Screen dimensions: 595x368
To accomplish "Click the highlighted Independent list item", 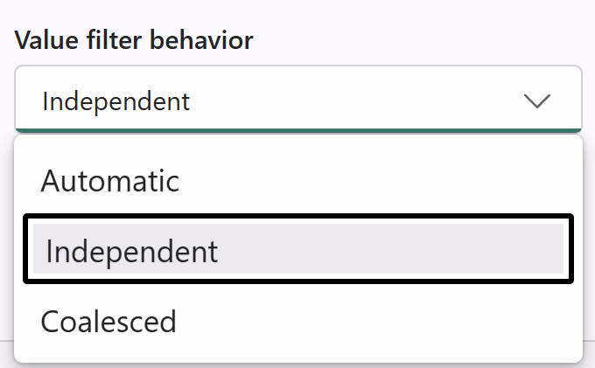I will point(297,252).
